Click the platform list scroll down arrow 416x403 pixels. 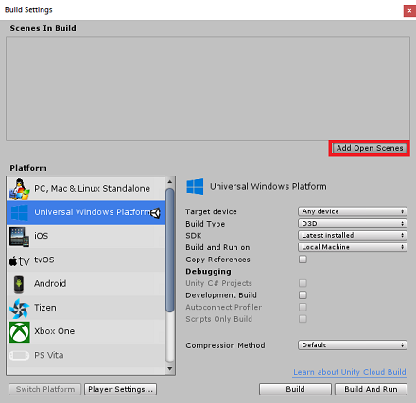point(170,369)
